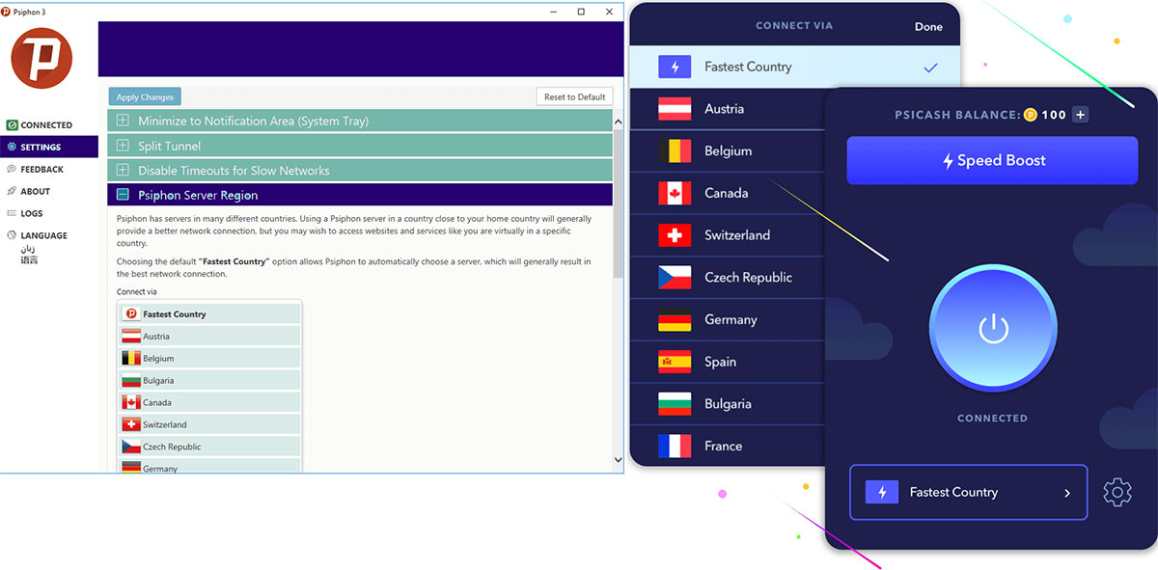Toggle the round power connect button

coord(992,329)
